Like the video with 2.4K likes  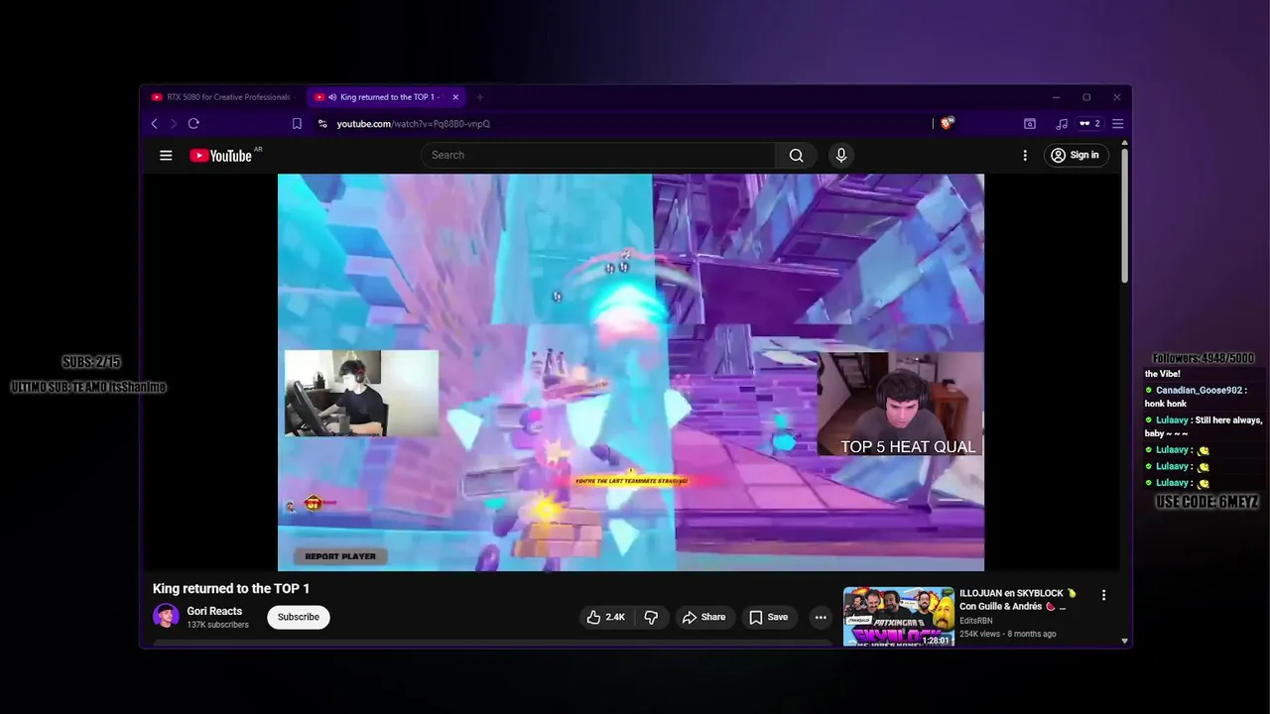tap(605, 617)
